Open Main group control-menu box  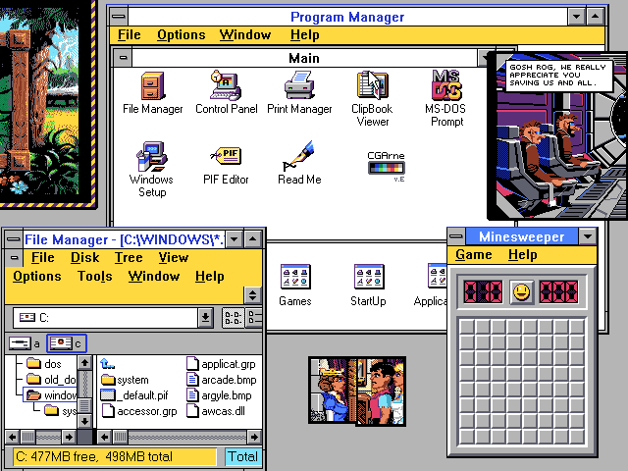[123, 58]
